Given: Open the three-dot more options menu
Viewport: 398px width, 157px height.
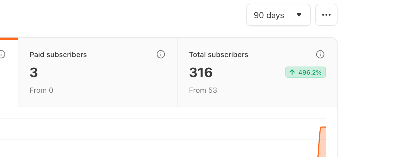Looking at the screenshot, I should coord(326,15).
